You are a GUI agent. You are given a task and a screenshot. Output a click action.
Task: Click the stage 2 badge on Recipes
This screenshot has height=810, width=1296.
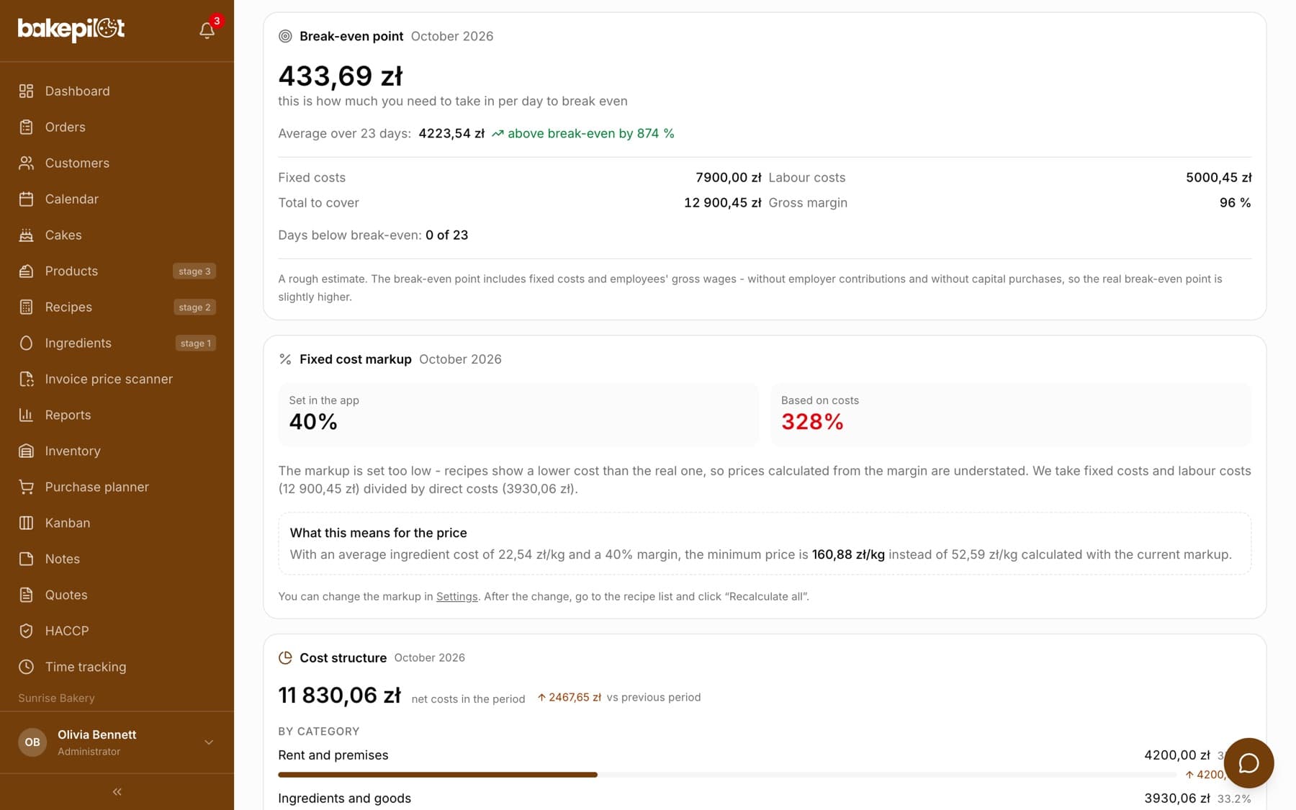pos(194,307)
